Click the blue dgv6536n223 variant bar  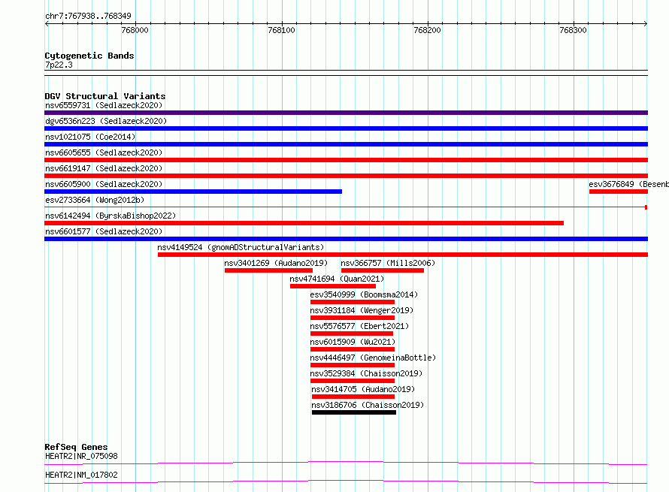[x=346, y=128]
